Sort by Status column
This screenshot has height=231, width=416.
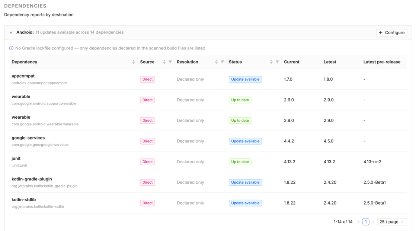[x=271, y=62]
